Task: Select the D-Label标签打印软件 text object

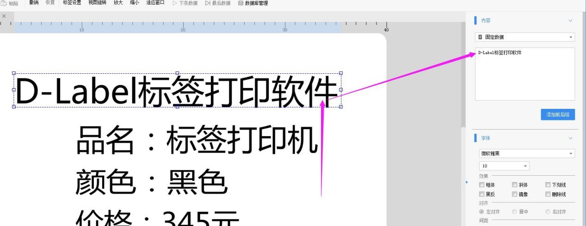Action: [x=177, y=90]
